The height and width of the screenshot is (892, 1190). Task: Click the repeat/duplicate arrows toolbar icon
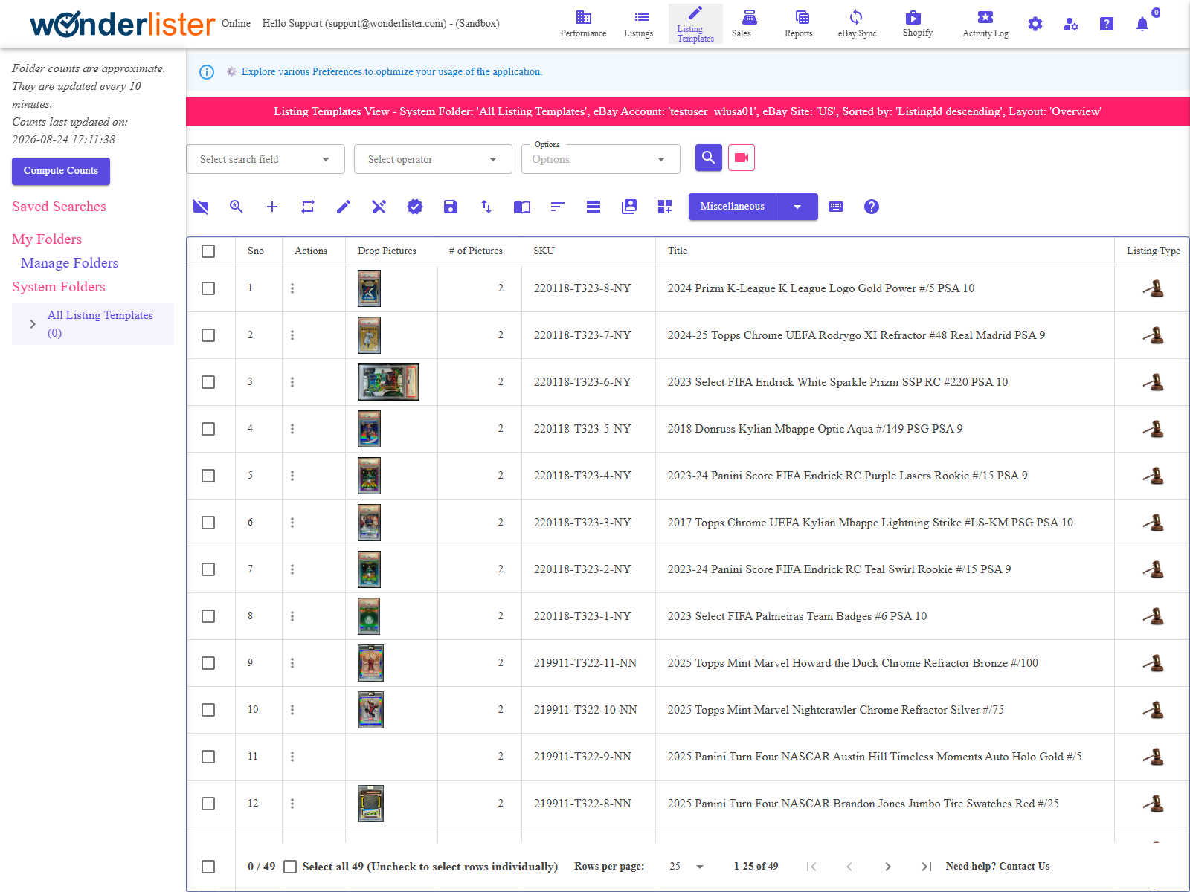pyautogui.click(x=308, y=207)
